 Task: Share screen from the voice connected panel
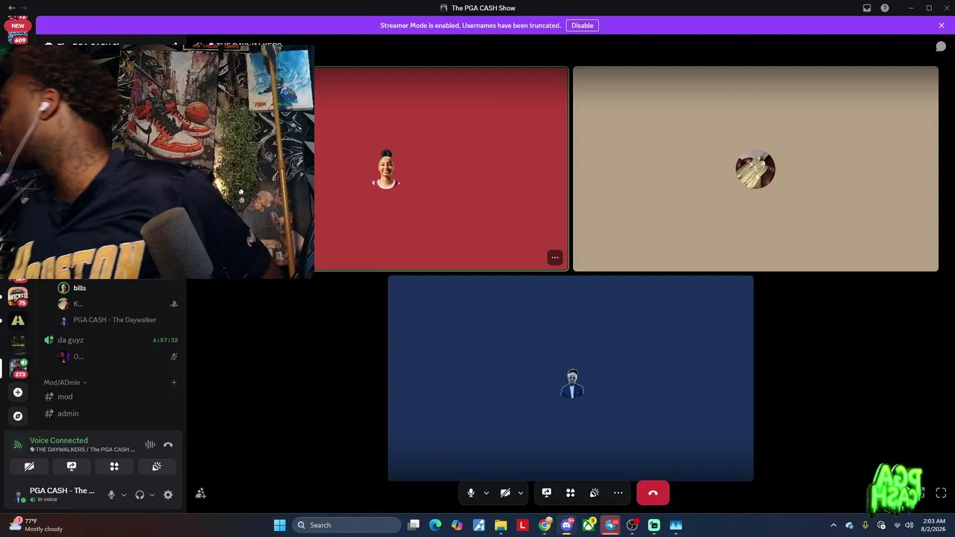coord(72,466)
